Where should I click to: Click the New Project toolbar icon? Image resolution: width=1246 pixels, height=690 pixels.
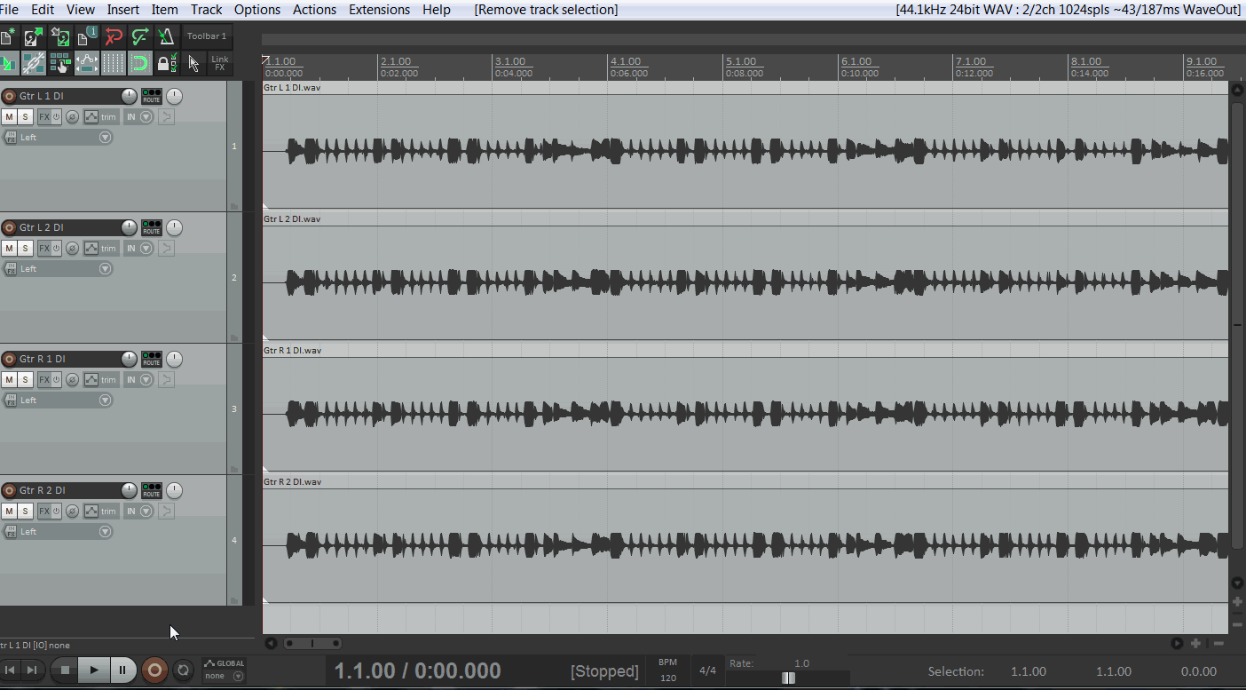point(8,36)
